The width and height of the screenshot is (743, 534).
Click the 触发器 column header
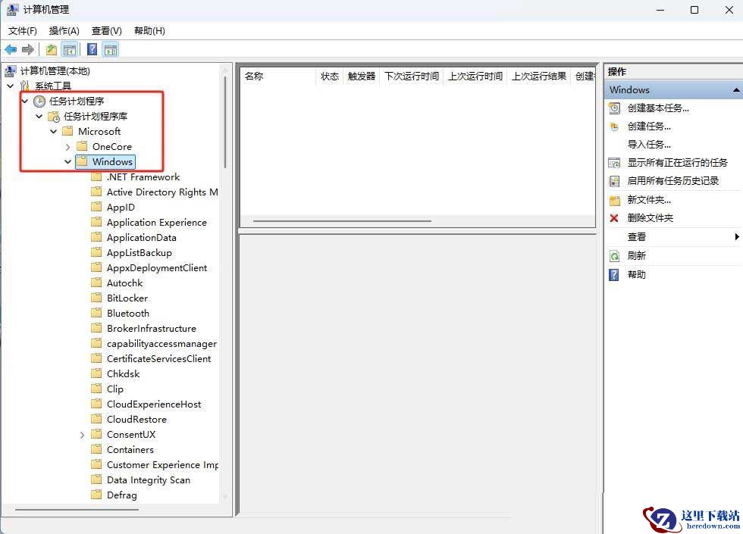(362, 77)
